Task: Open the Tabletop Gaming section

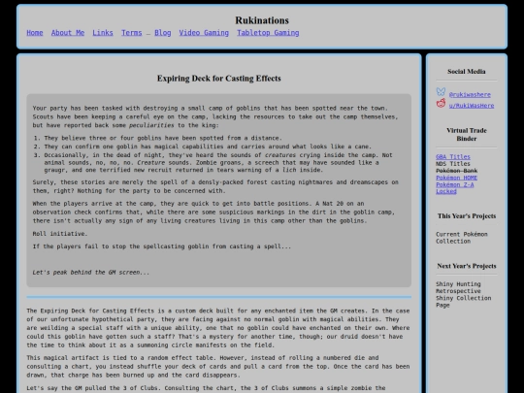Action: coord(268,33)
